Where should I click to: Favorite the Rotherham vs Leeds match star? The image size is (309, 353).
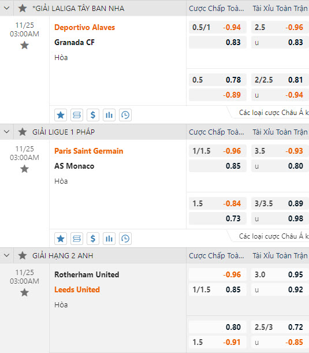(x=24, y=292)
